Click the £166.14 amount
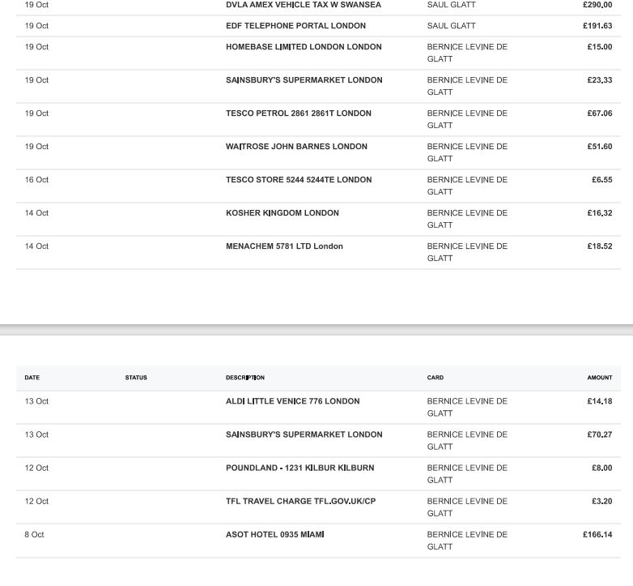633x586 pixels. click(x=597, y=534)
